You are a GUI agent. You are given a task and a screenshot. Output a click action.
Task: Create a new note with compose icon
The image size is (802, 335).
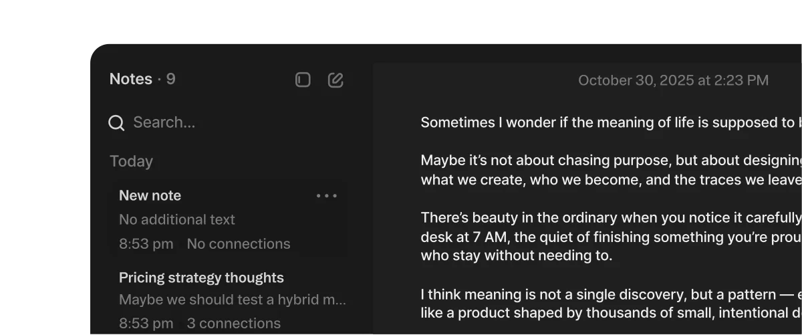[x=336, y=80]
